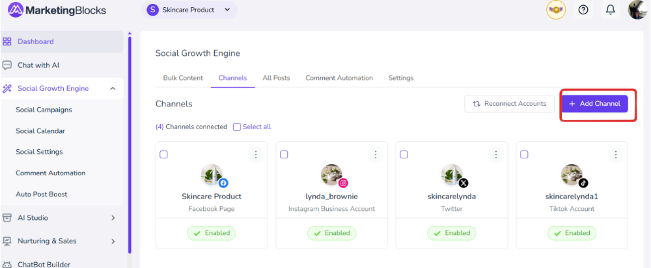Click the help question mark icon
Viewport: 651px width, 268px height.
point(583,10)
